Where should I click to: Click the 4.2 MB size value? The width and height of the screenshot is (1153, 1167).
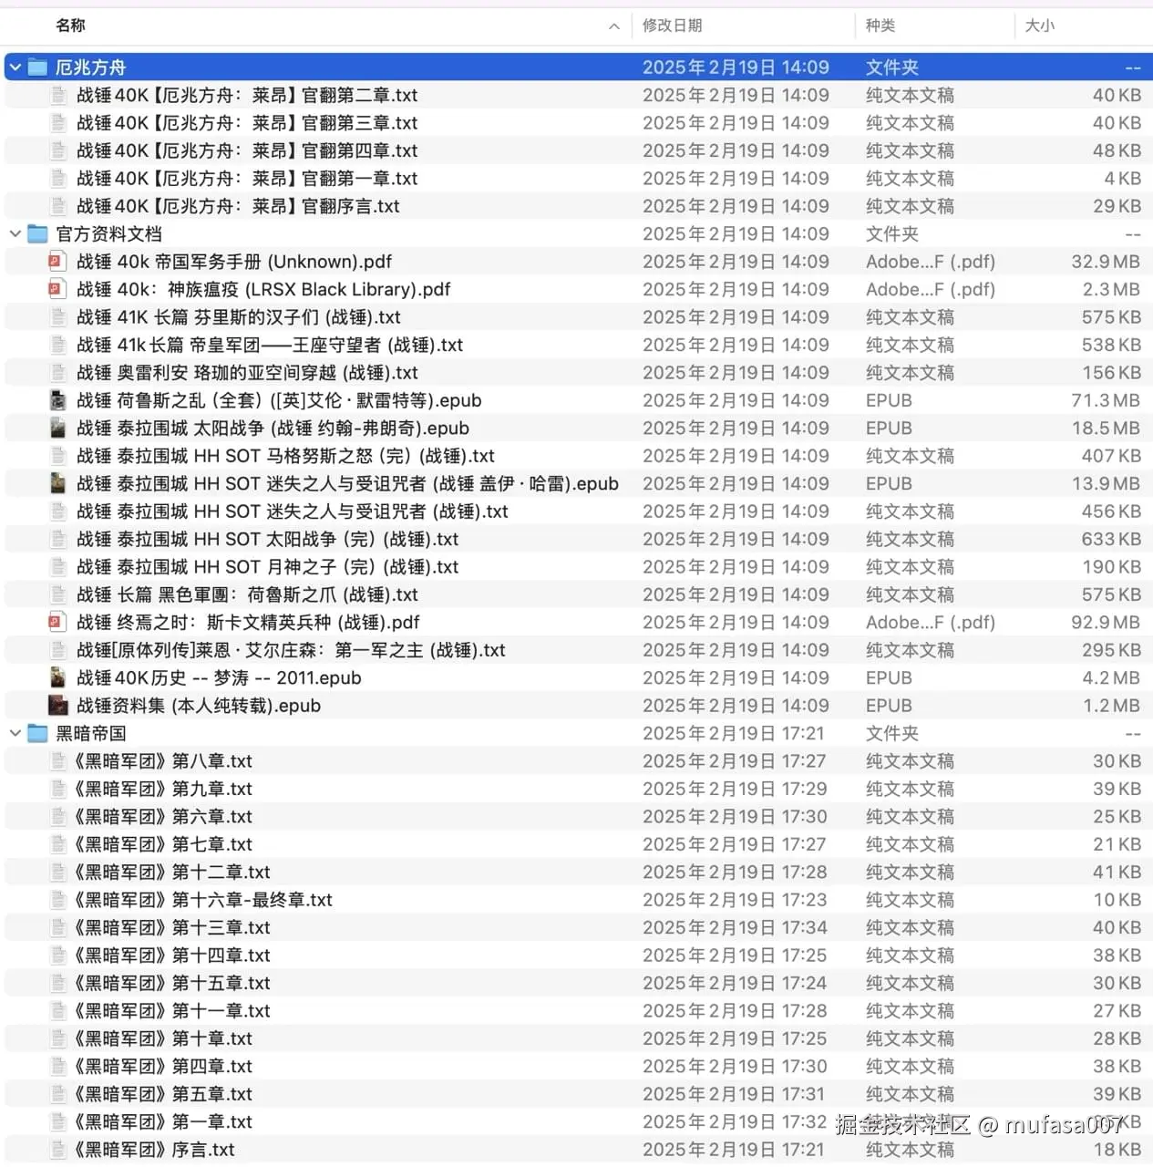[1111, 678]
